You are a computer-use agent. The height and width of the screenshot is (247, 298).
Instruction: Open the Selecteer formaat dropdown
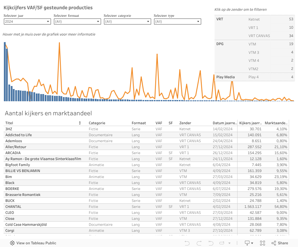77,22
